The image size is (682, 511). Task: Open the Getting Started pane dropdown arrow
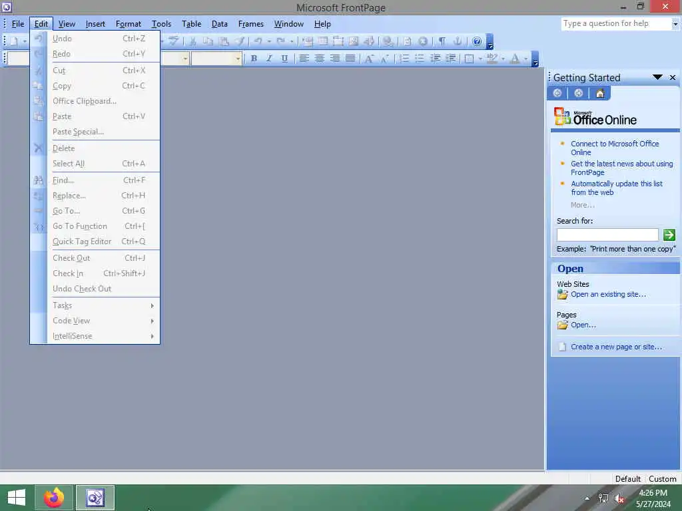pyautogui.click(x=657, y=77)
